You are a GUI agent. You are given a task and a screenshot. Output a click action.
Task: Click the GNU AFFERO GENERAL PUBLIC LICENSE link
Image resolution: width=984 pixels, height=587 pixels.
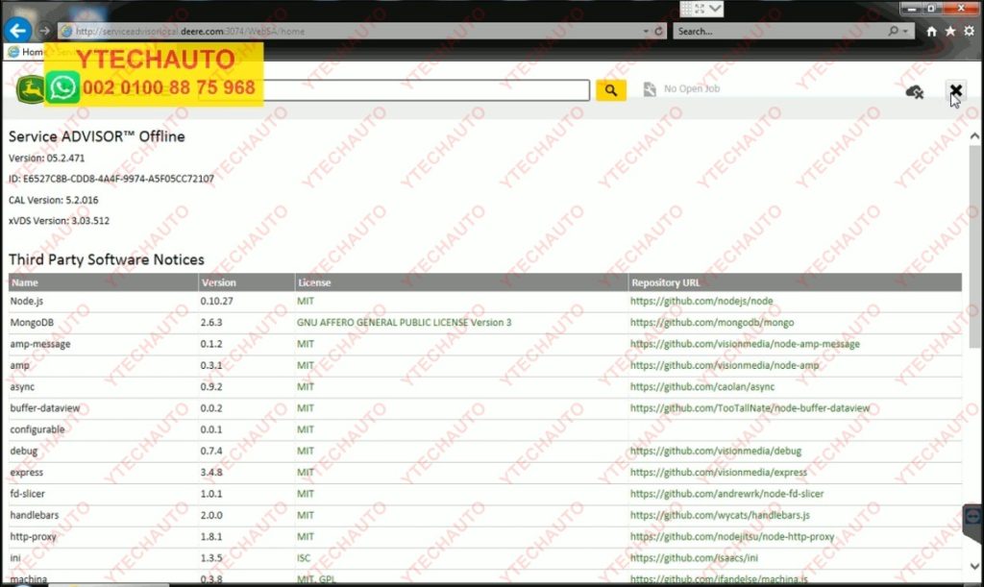404,323
